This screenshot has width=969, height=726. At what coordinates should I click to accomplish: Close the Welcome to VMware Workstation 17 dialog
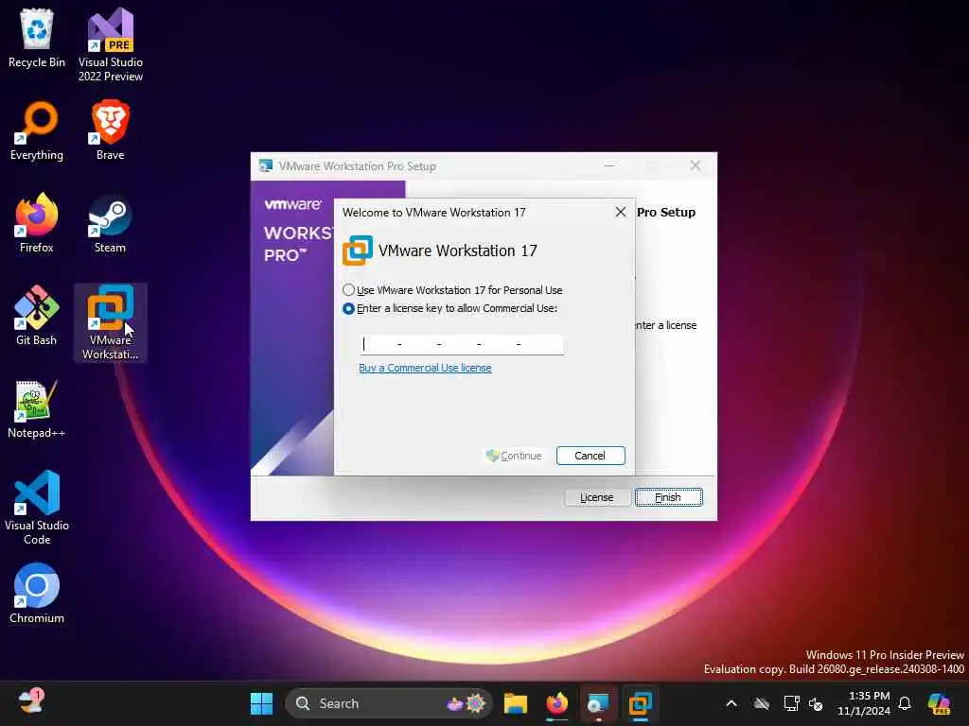point(621,213)
